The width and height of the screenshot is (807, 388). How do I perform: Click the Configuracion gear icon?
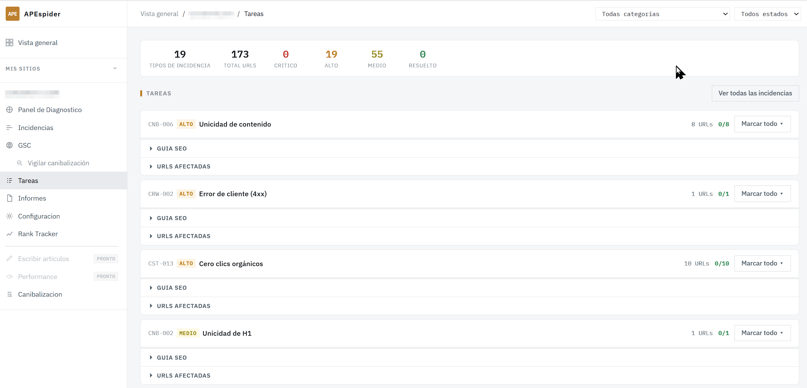(9, 216)
